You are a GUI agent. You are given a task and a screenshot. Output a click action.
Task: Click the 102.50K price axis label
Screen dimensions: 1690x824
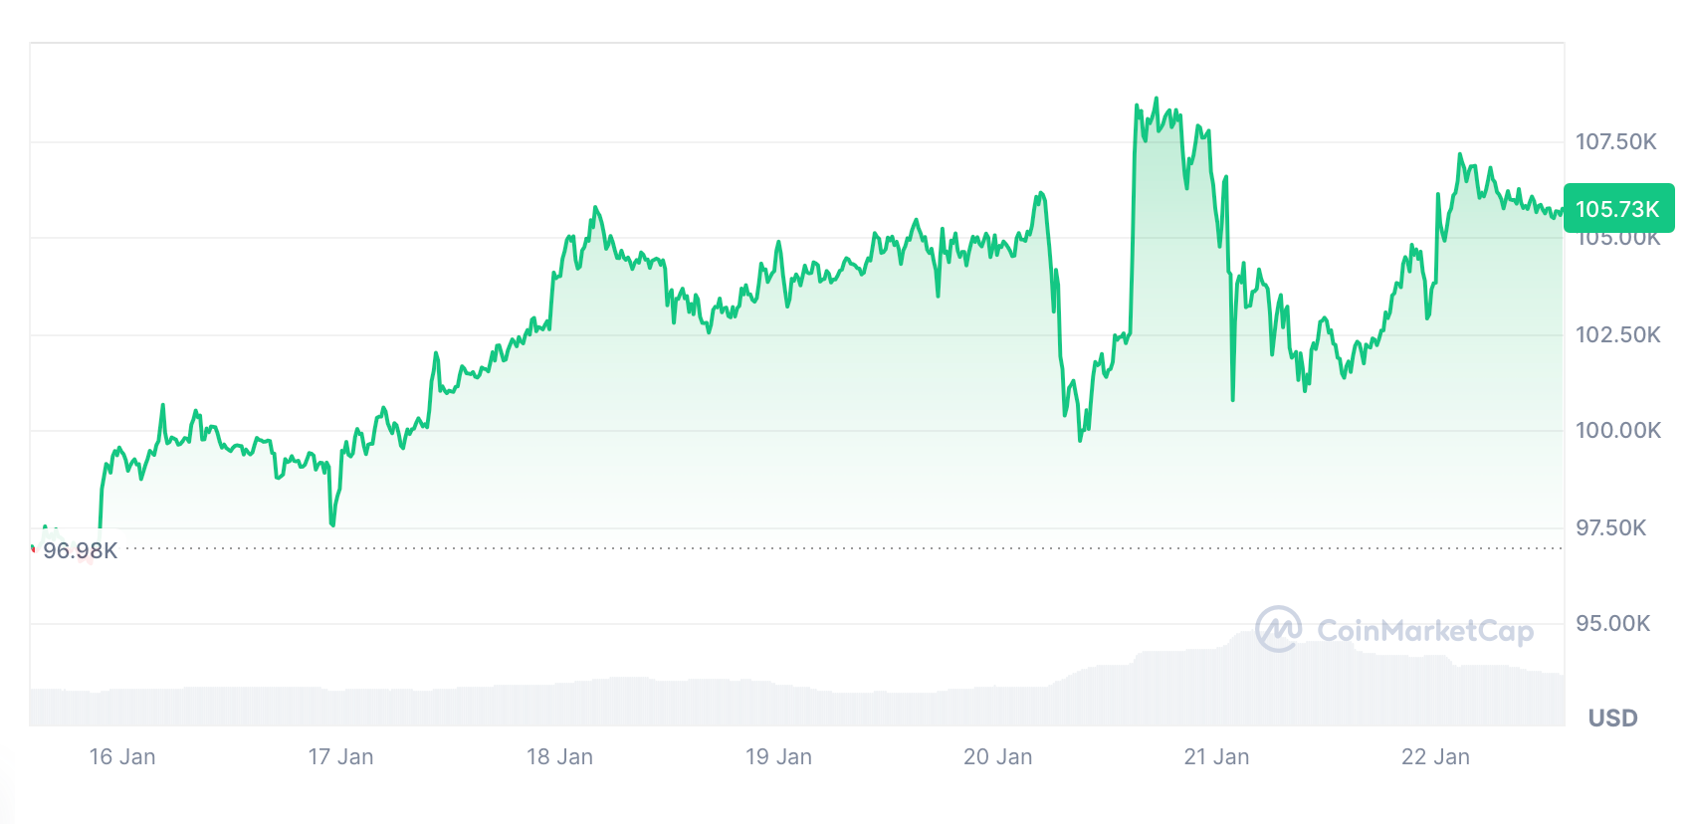1617,334
